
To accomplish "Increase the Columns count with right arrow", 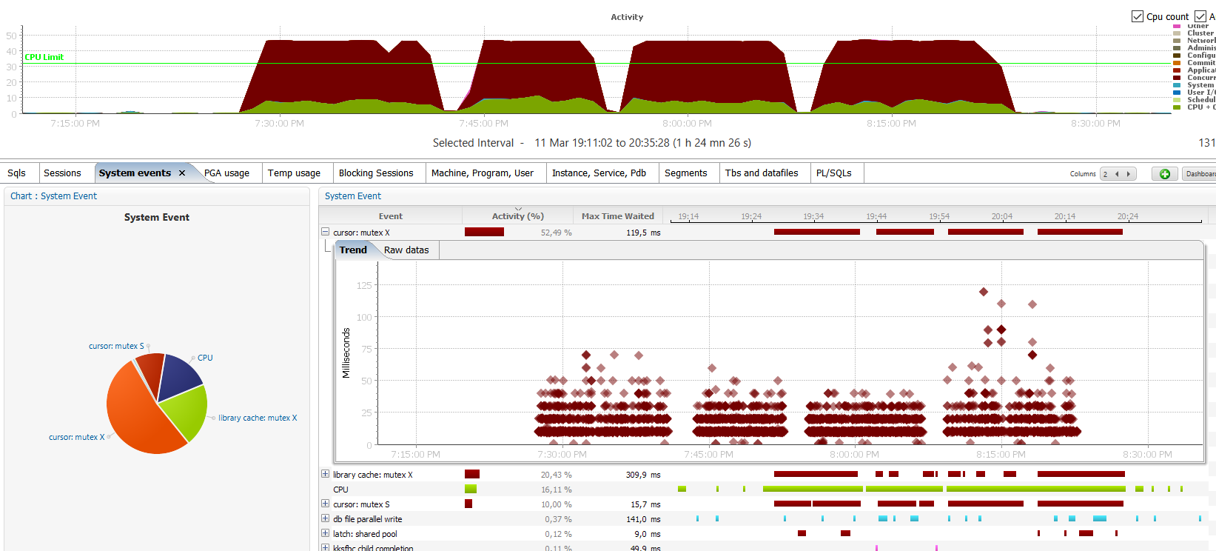I will coord(1128,174).
